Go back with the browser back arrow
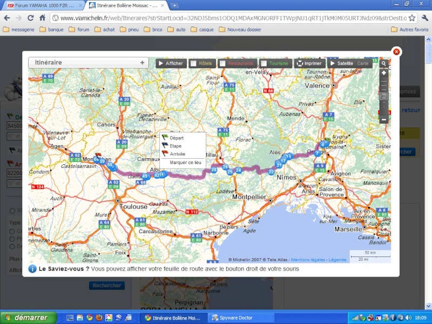 [x=7, y=18]
